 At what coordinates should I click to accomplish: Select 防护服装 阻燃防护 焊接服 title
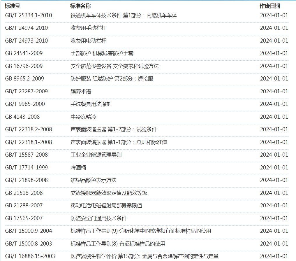tap(112, 79)
